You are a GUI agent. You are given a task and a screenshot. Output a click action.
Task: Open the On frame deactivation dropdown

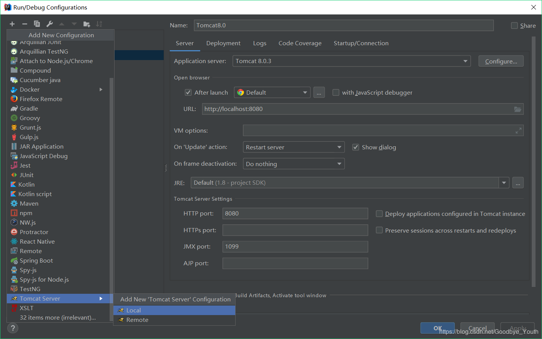(x=294, y=164)
